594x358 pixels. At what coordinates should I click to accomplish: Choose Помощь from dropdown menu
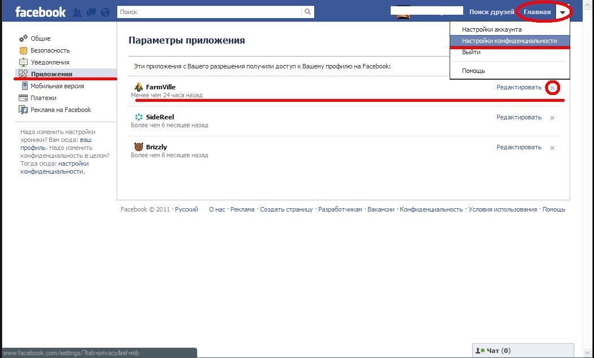(473, 71)
